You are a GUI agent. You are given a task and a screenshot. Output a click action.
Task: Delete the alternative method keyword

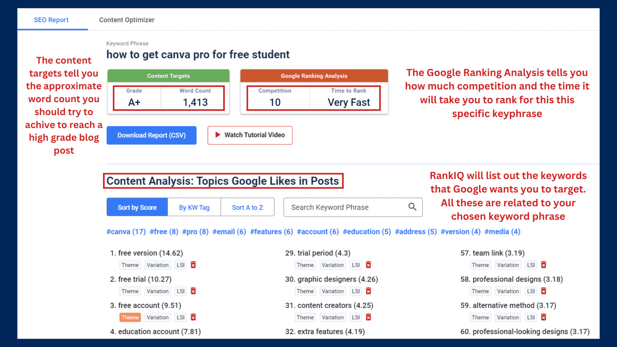coord(543,317)
